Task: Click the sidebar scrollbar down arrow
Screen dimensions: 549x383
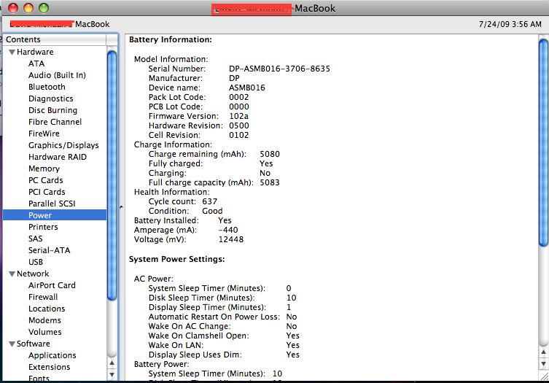Action: [x=112, y=374]
